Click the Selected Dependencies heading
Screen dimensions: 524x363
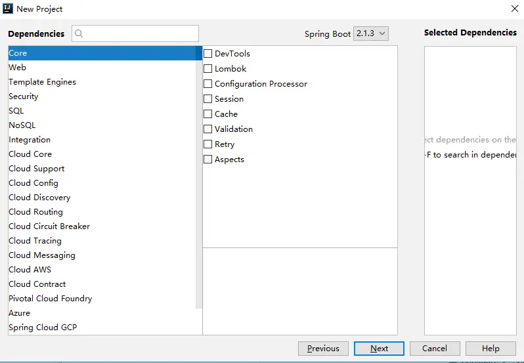470,32
